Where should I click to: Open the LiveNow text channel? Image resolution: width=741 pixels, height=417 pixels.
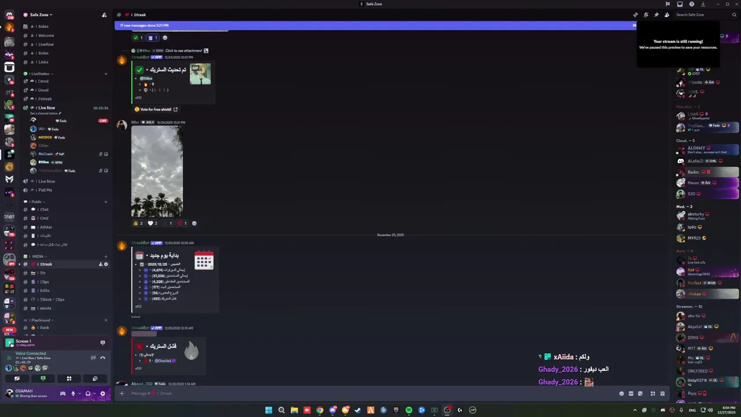(x=64, y=44)
